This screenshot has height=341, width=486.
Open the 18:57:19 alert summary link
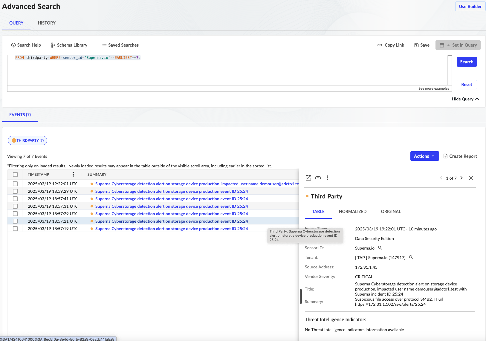coord(172,229)
